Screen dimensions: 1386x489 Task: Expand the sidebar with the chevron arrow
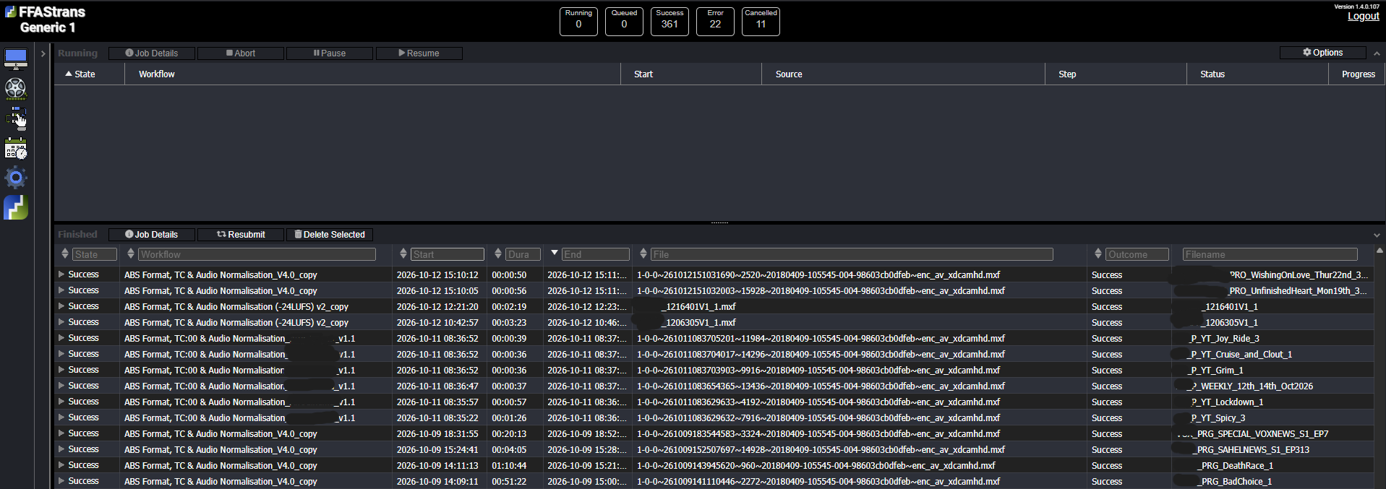click(x=43, y=53)
